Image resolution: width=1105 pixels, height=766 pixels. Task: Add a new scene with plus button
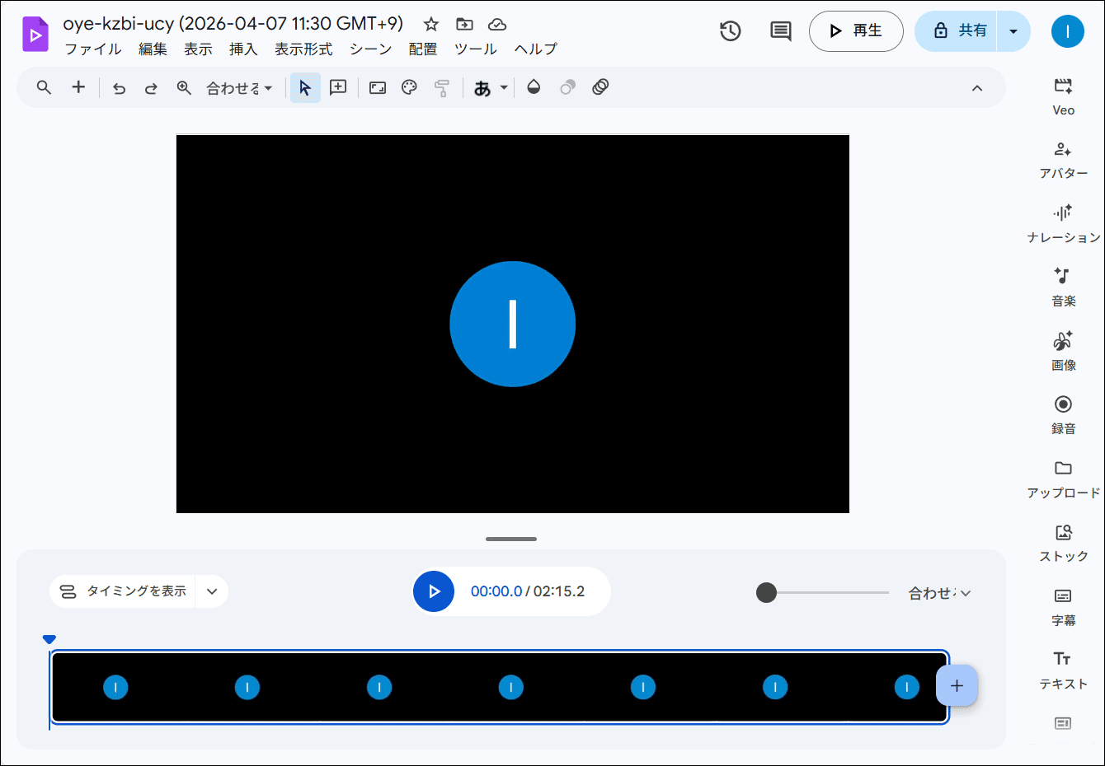[957, 685]
